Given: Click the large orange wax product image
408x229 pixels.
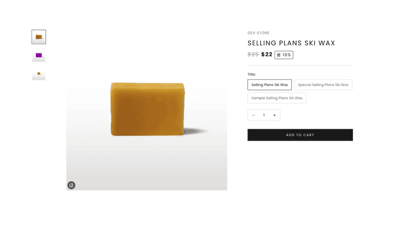Looking at the screenshot, I should click(x=147, y=132).
